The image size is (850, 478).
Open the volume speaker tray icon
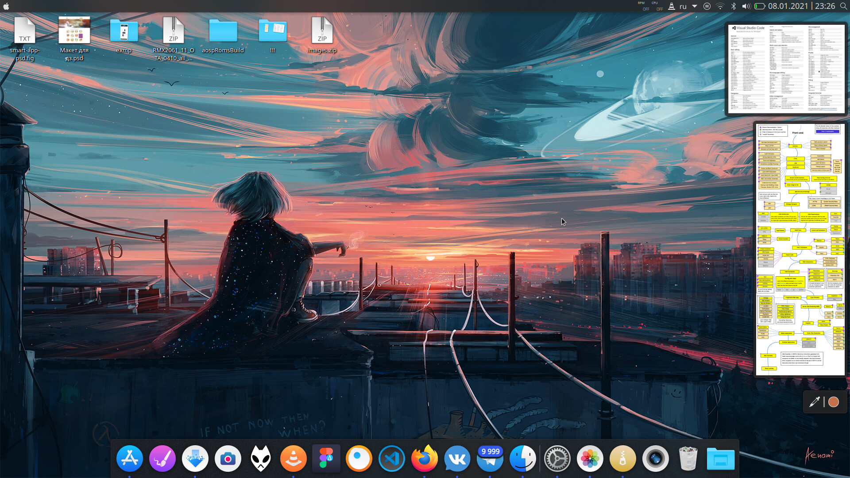[746, 6]
